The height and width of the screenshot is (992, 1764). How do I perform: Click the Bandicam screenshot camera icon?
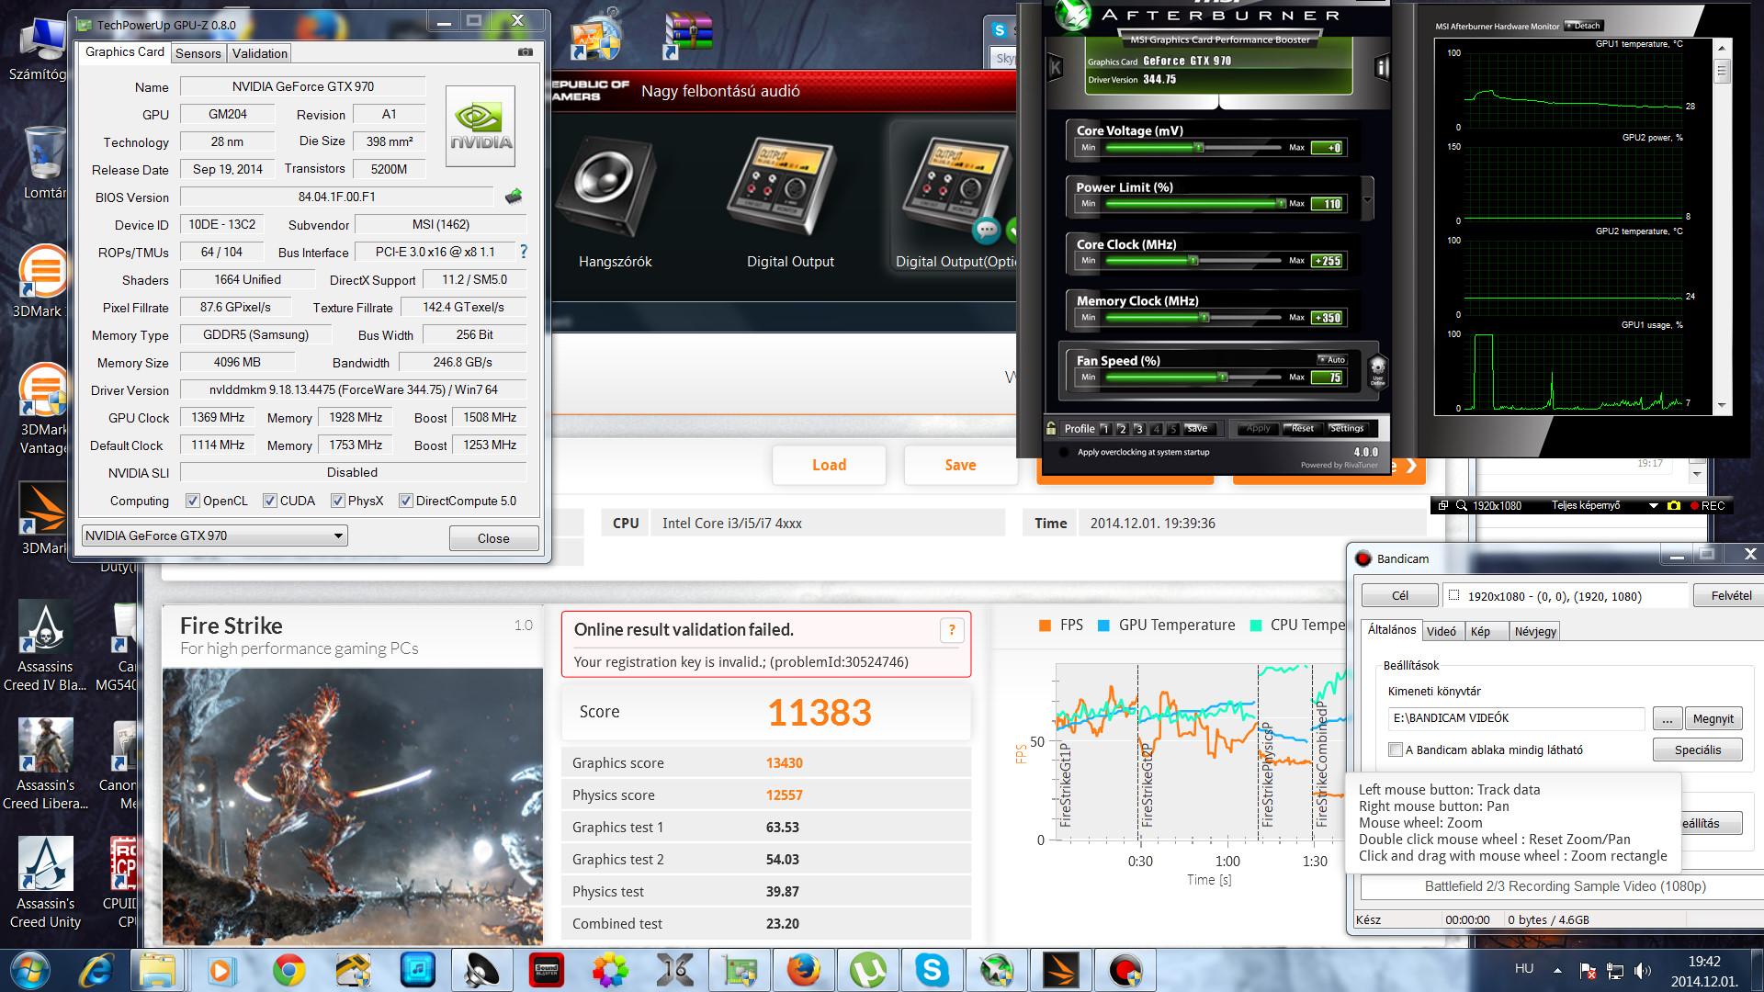tap(1674, 506)
